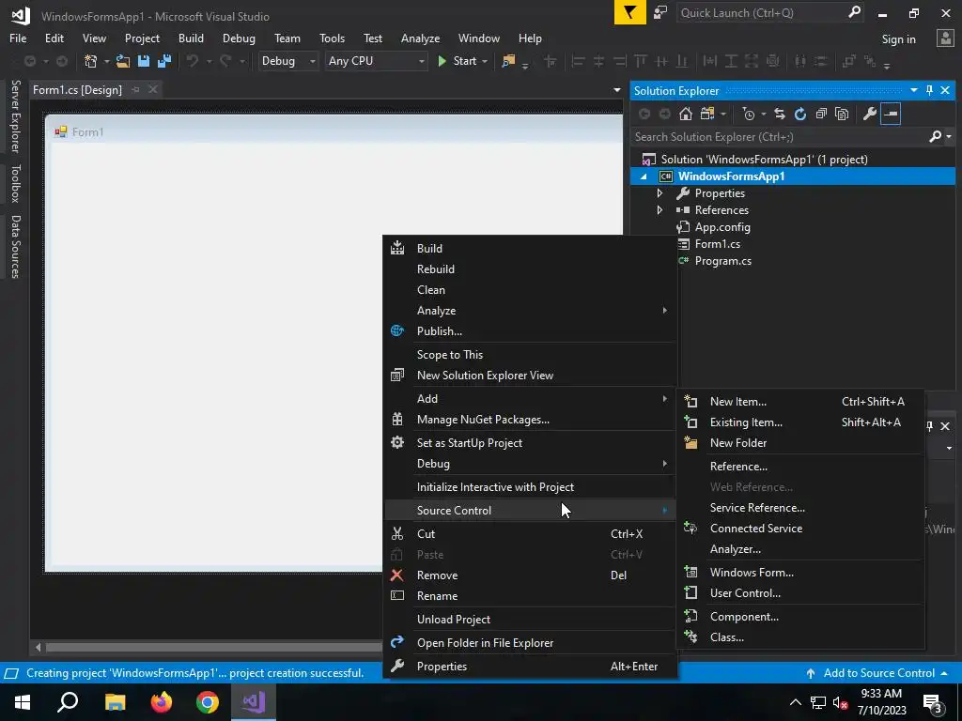The height and width of the screenshot is (721, 962).
Task: Click Open Folder in File Explorer arrow icon
Action: coord(397,642)
